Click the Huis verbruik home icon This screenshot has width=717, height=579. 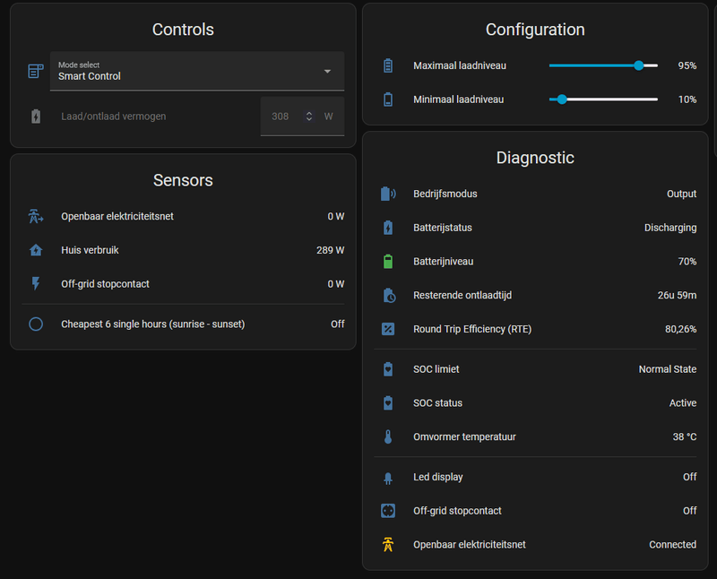[x=36, y=250]
